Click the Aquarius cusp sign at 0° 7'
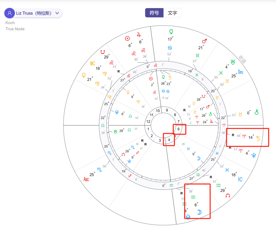The height and width of the screenshot is (227, 276). point(171,185)
